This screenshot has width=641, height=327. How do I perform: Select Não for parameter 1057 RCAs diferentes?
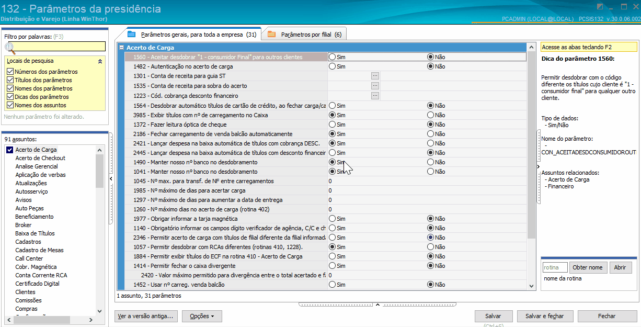tap(431, 247)
